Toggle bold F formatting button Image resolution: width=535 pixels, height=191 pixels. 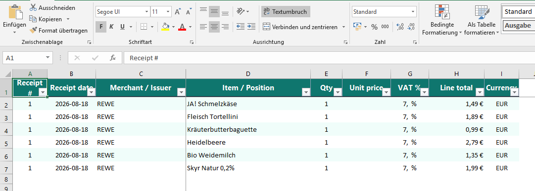(101, 27)
